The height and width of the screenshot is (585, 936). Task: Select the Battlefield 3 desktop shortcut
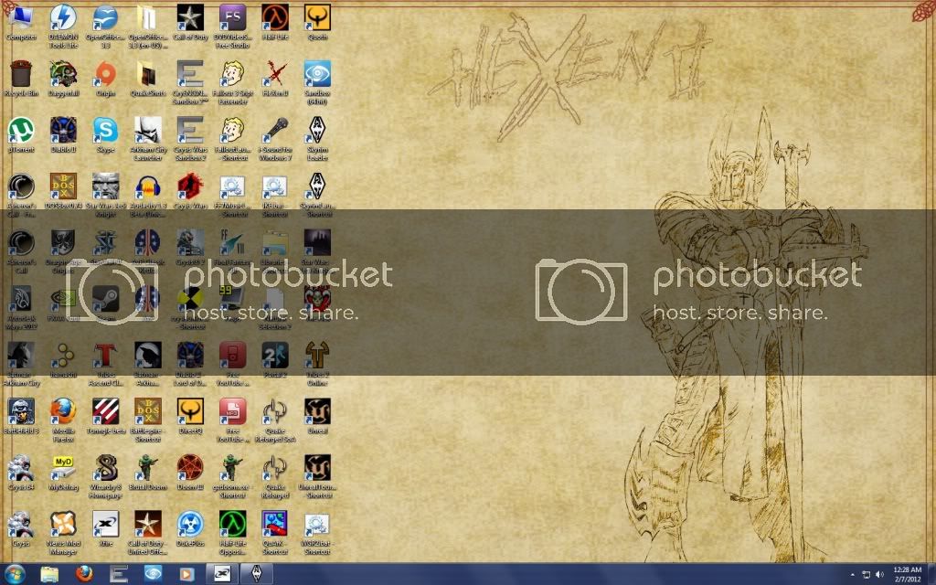[21, 411]
